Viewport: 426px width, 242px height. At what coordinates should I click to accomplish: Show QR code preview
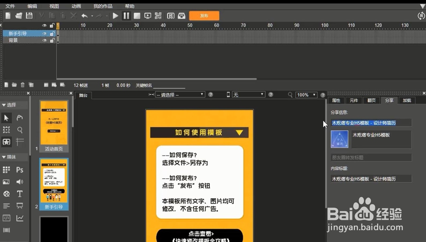(x=158, y=16)
